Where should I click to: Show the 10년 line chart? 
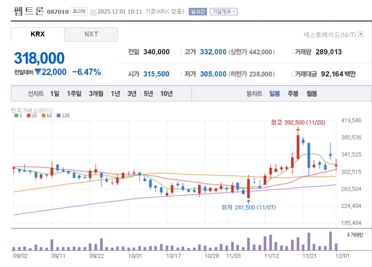click(x=166, y=94)
